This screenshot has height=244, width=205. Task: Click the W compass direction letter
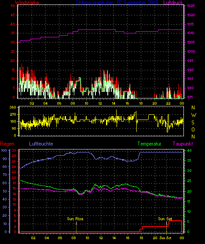[x=194, y=115]
